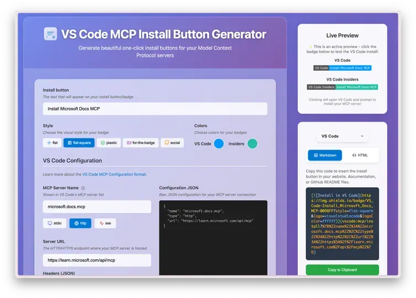Open the VS Code color picker swatch
The width and height of the screenshot is (416, 298).
point(219,143)
